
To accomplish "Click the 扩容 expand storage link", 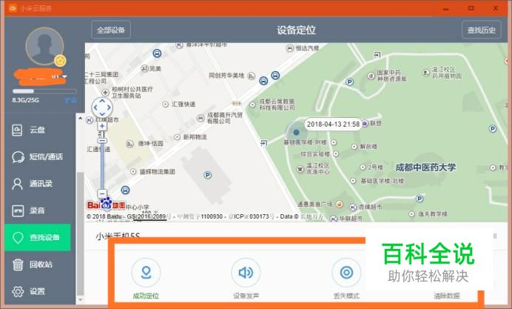I will (x=70, y=100).
